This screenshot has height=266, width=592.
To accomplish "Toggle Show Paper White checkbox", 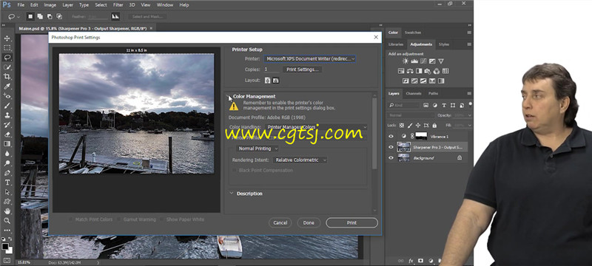I will point(162,219).
